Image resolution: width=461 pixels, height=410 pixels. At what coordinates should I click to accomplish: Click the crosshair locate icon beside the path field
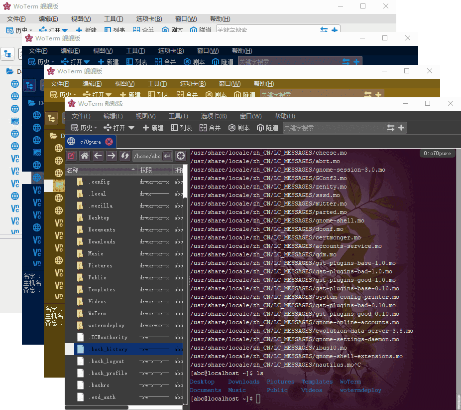(x=180, y=156)
